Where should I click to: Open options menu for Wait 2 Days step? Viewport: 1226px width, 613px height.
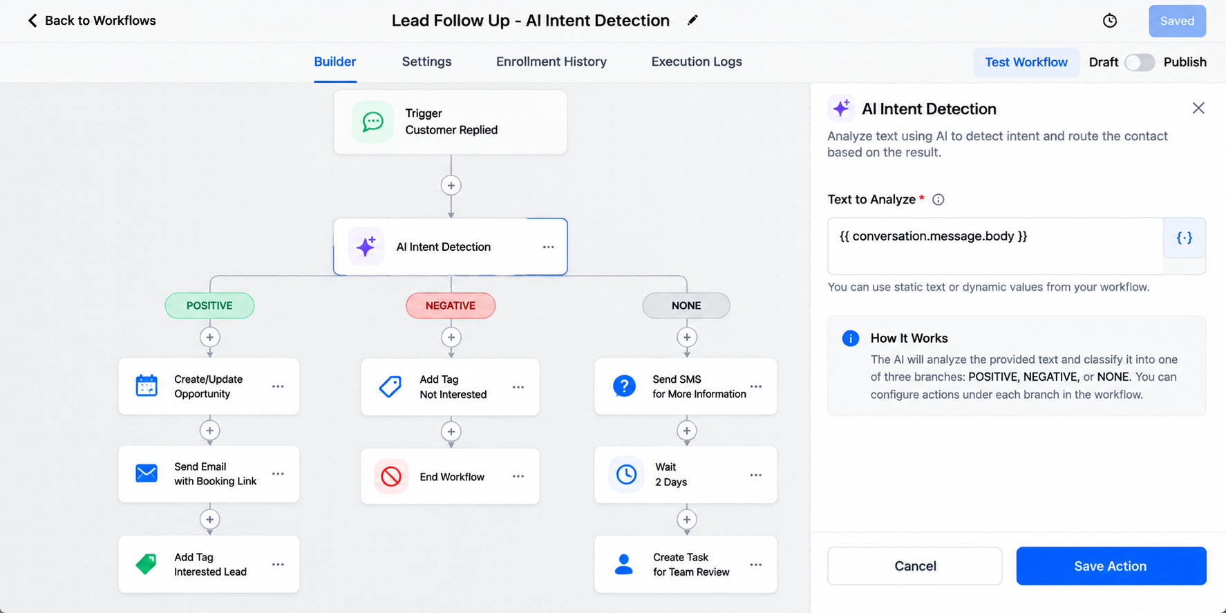(756, 475)
